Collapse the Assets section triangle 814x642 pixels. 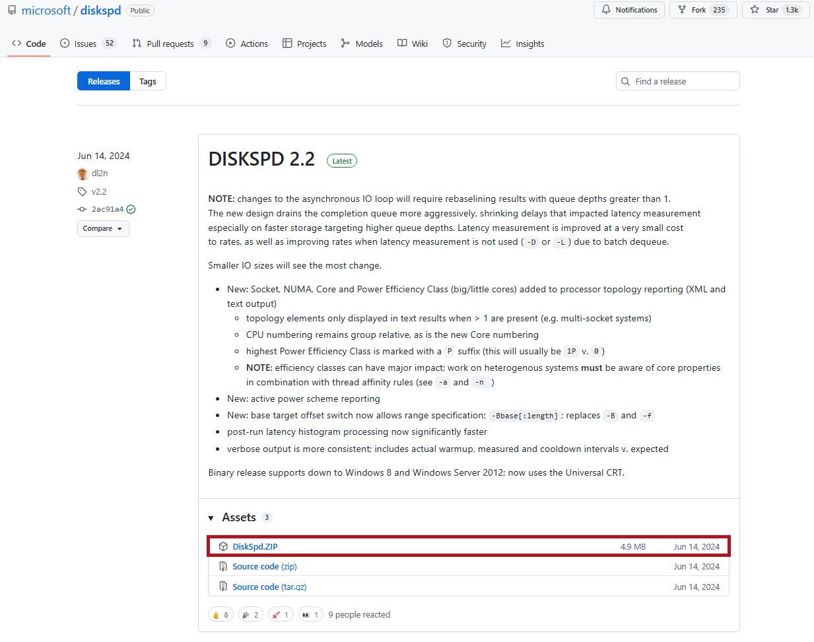pyautogui.click(x=211, y=518)
